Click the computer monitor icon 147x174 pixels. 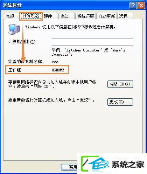point(14,29)
